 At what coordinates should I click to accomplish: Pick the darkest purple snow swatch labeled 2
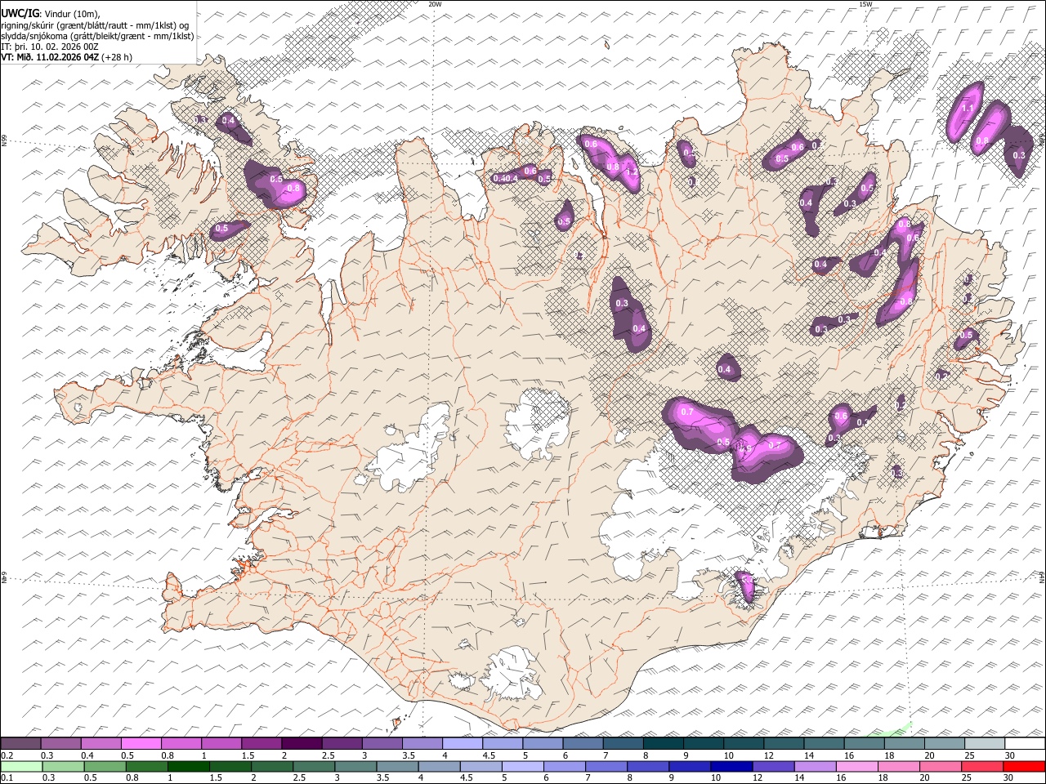click(302, 743)
